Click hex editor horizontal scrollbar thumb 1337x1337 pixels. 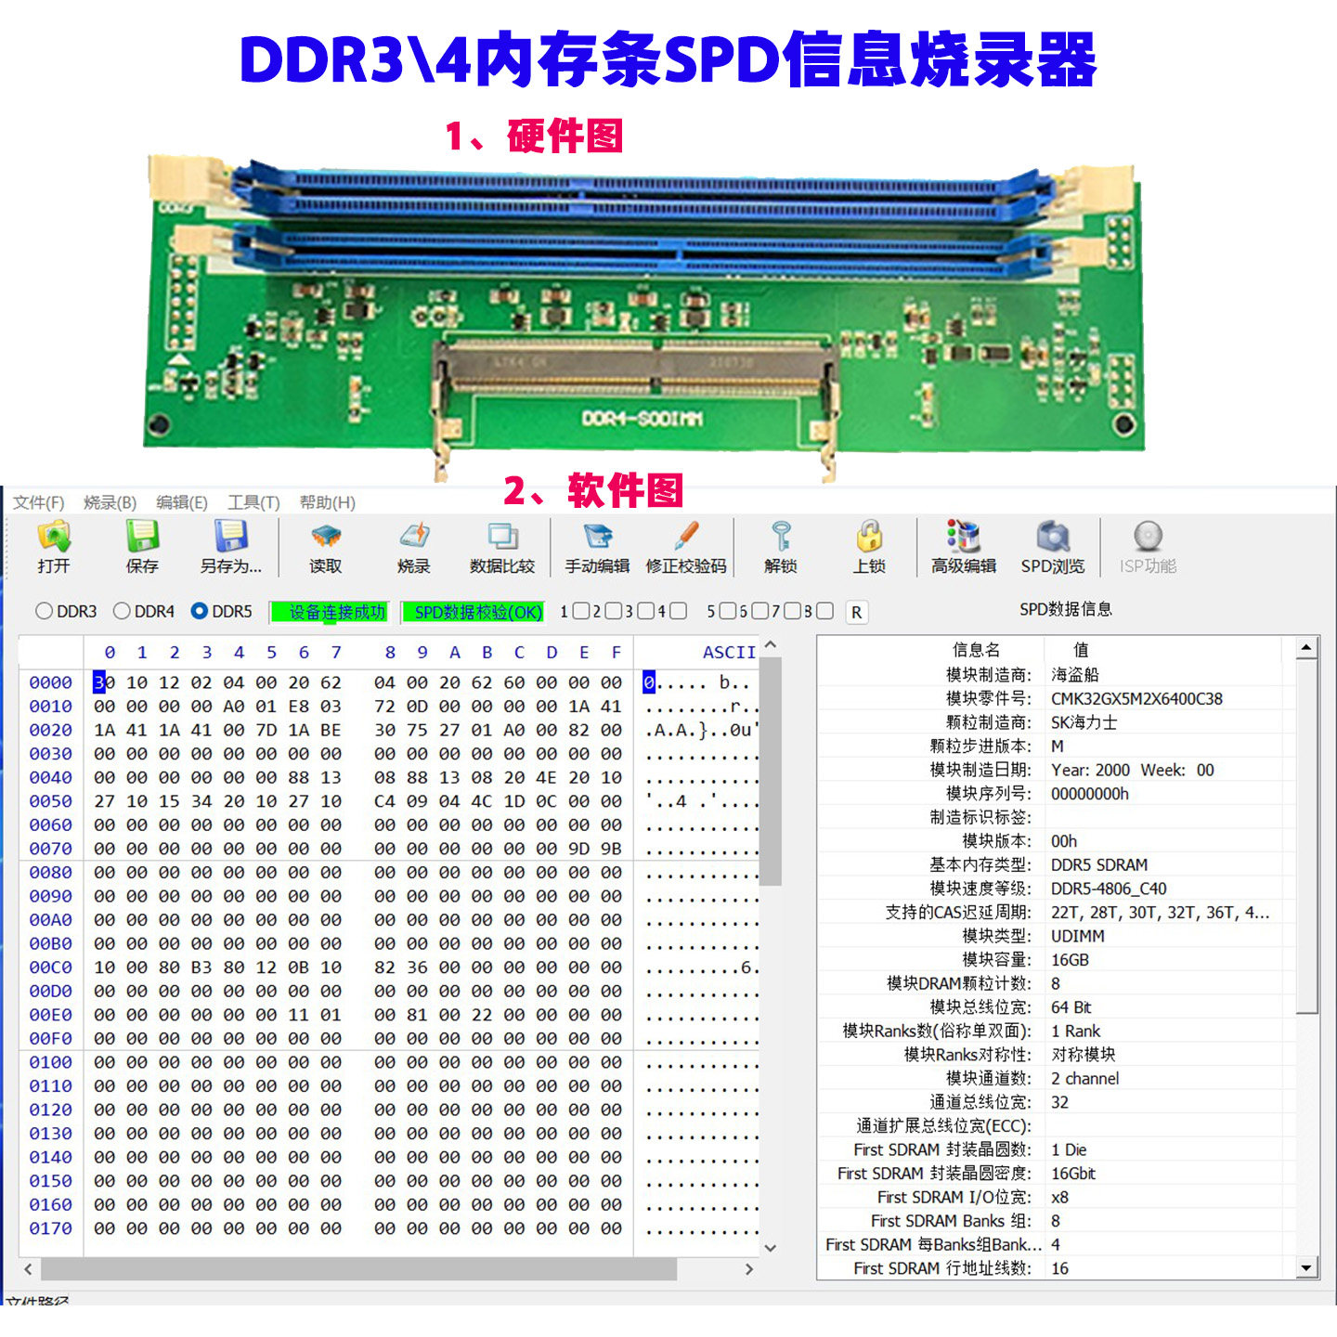tap(358, 1268)
